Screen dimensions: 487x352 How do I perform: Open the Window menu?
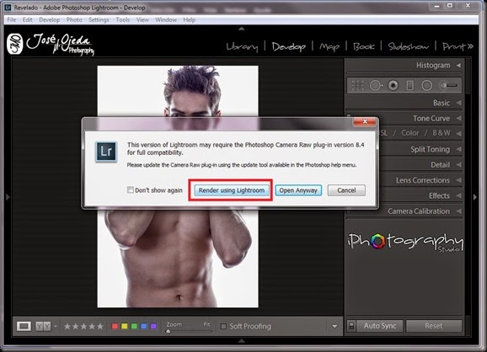(x=166, y=19)
